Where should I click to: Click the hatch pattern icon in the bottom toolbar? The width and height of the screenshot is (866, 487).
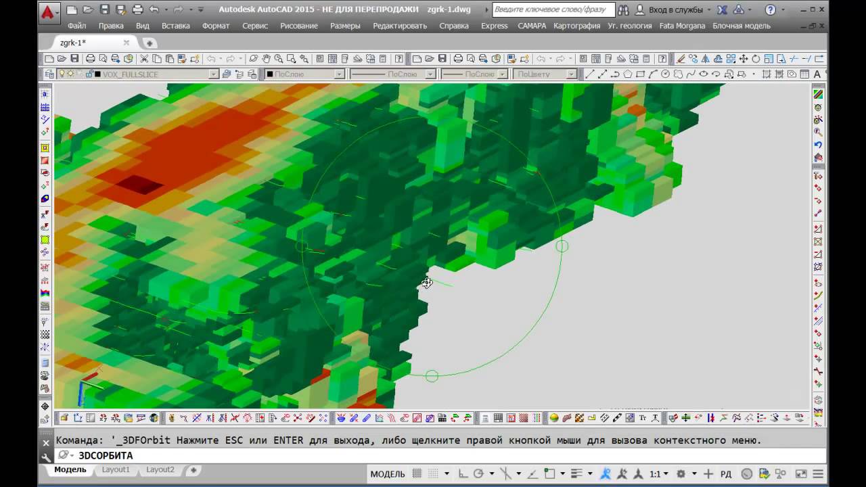click(x=524, y=418)
